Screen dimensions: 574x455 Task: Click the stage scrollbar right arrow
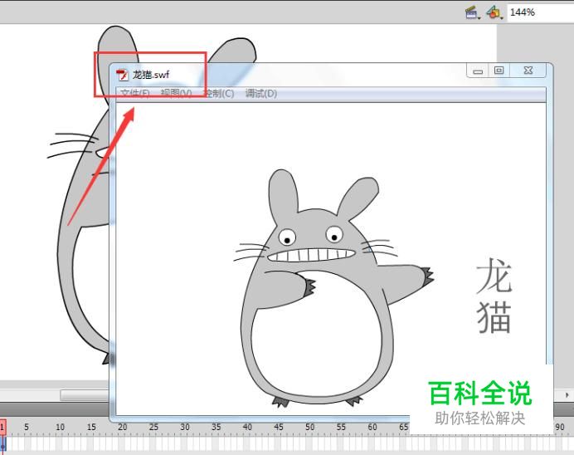coord(567,395)
